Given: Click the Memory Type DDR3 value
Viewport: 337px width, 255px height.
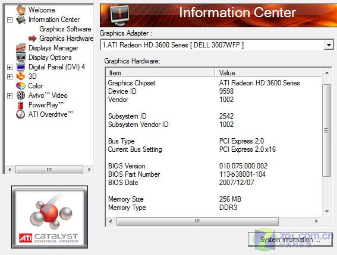Looking at the screenshot, I should click(x=228, y=208).
